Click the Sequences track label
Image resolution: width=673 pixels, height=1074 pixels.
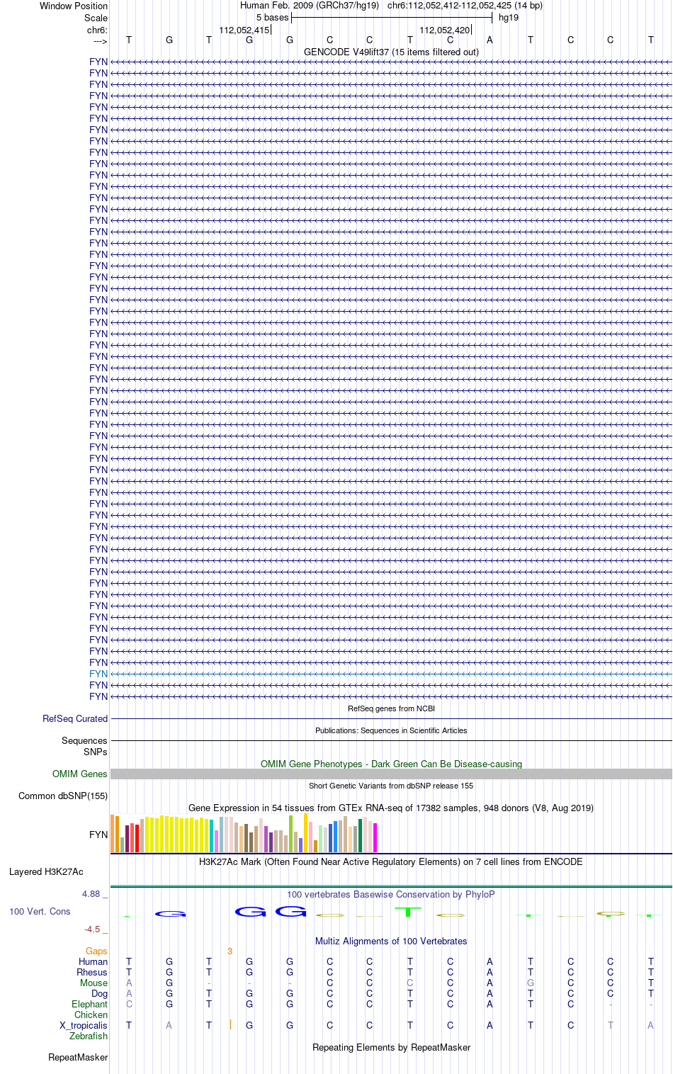point(84,740)
